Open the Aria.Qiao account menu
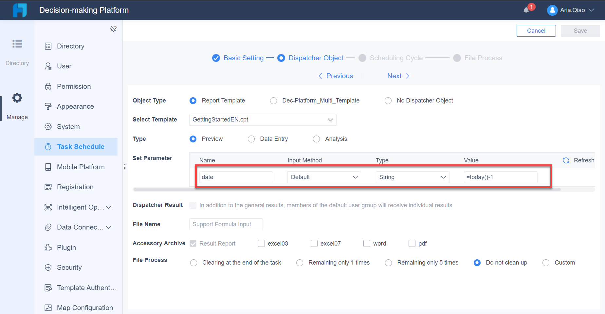The width and height of the screenshot is (605, 314). [x=571, y=10]
